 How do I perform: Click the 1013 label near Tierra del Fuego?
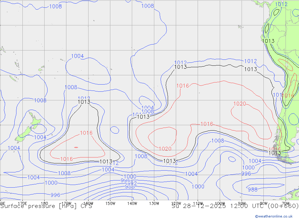[275, 153]
